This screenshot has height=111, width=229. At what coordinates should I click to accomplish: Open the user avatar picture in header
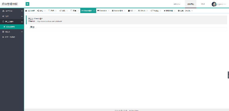tap(214, 4)
